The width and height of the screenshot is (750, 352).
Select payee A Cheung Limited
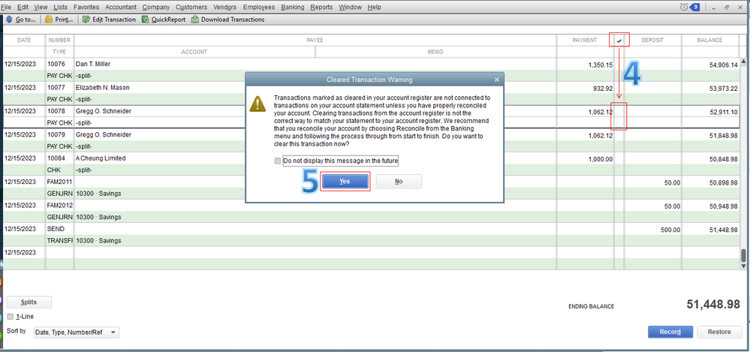click(101, 158)
